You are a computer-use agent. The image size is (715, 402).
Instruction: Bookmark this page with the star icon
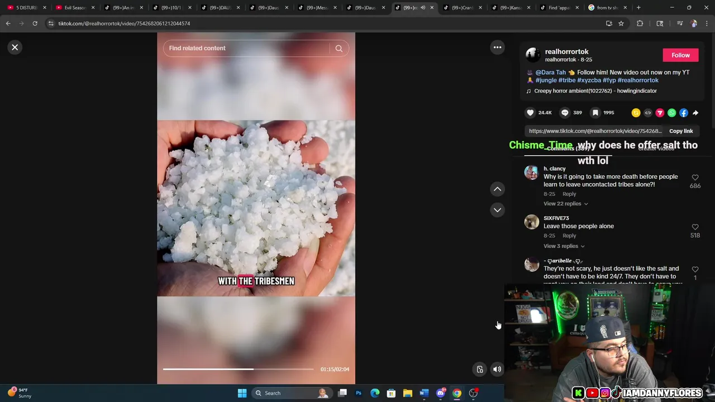pyautogui.click(x=621, y=23)
